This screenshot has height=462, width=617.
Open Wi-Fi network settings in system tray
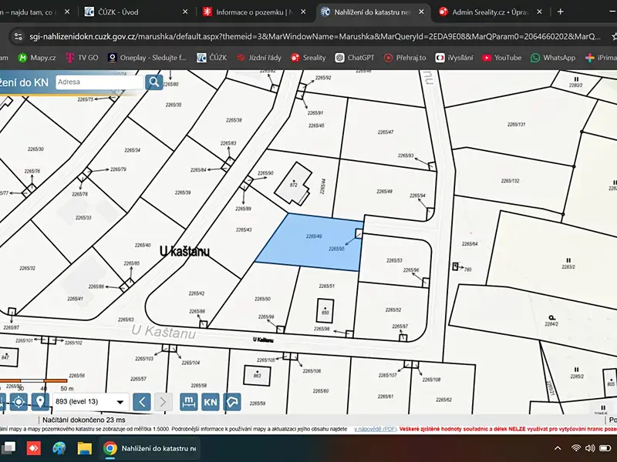(576, 448)
